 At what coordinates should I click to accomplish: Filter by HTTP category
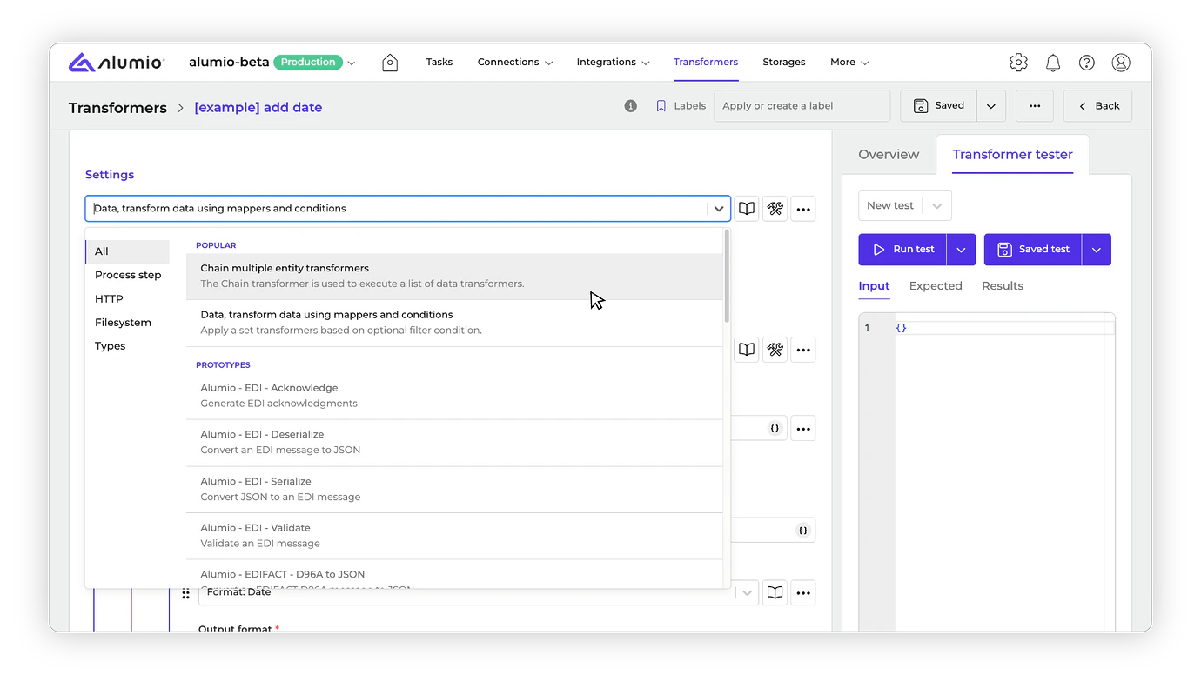pyautogui.click(x=128, y=299)
